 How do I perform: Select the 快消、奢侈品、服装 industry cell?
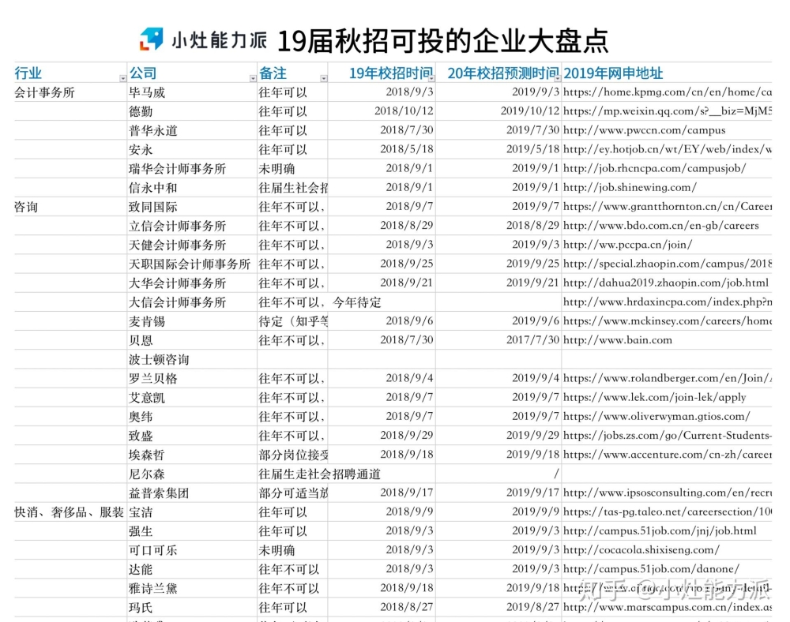[69, 513]
